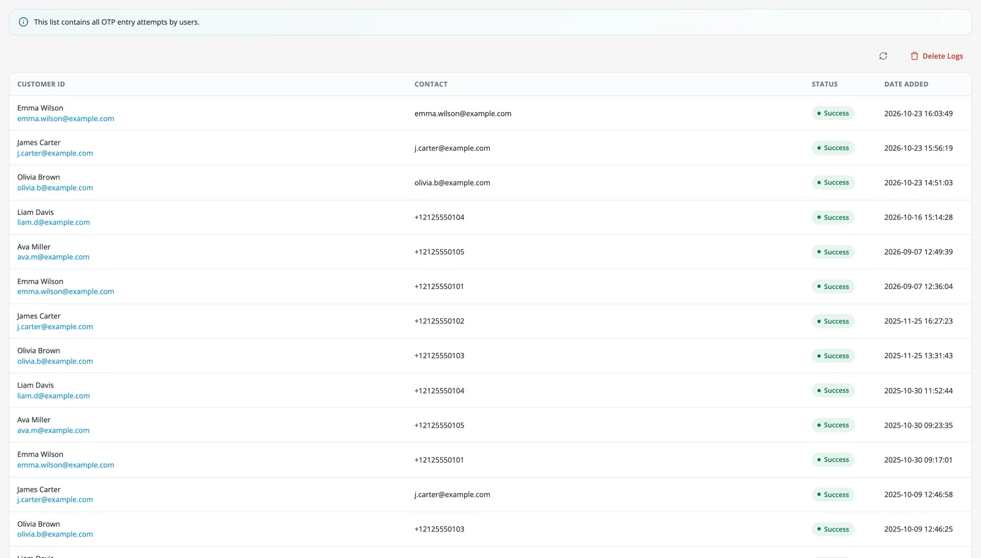
Task: Click name Ava Miller dated 2025-10-30 09:23:35
Action: tap(34, 420)
